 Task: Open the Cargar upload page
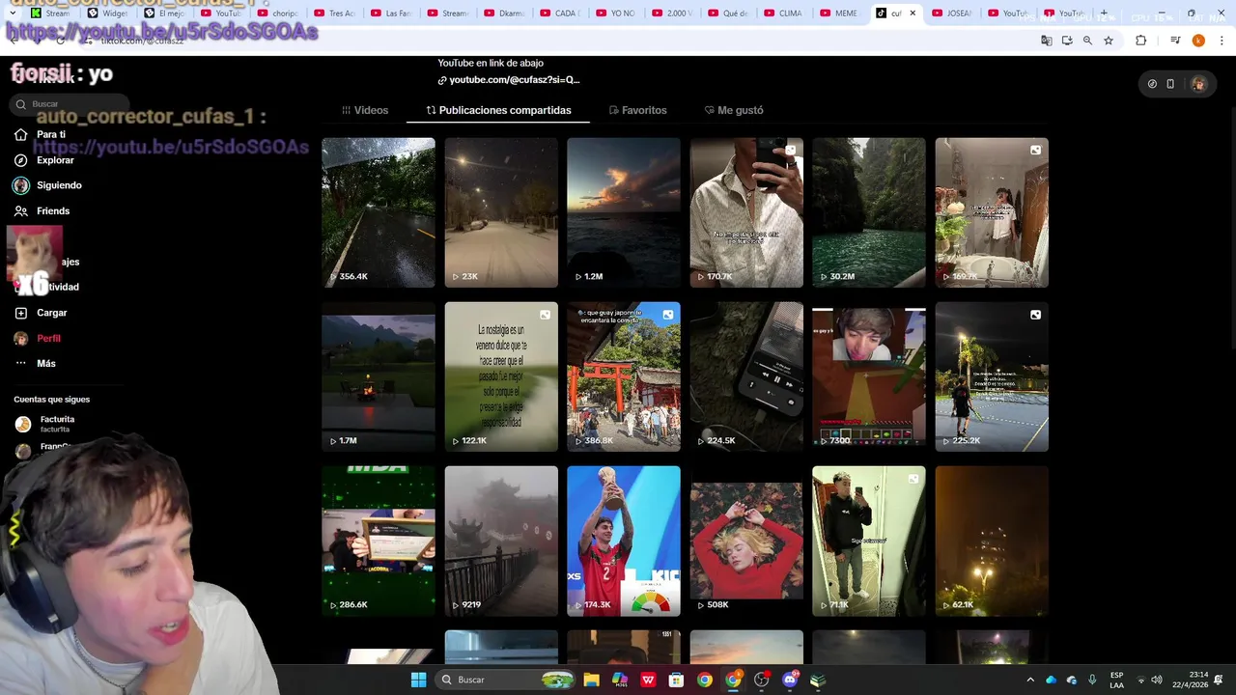tap(51, 313)
